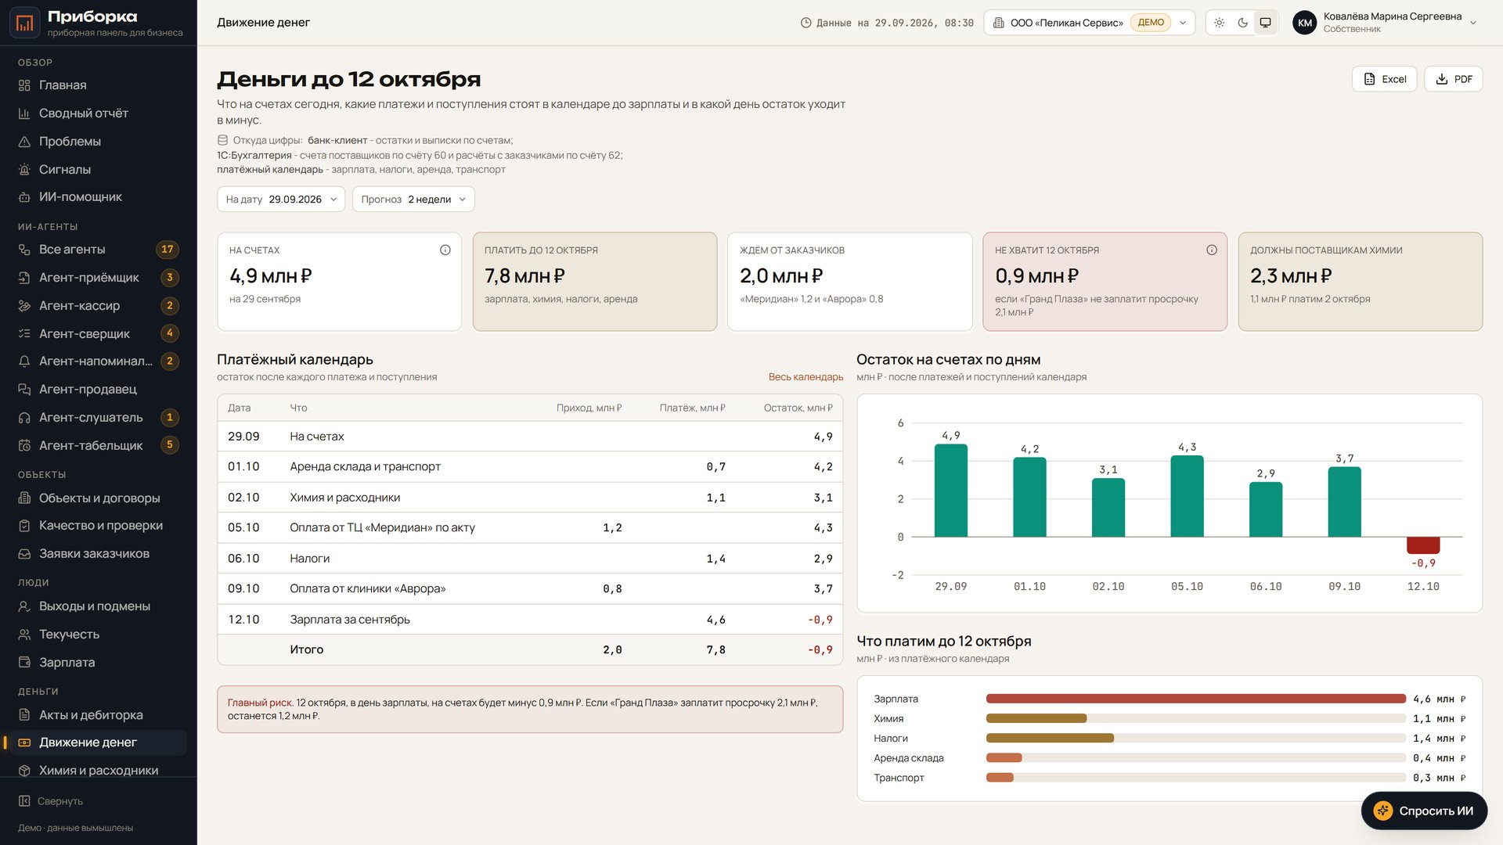Click info icon on Не хватит 12 октября card
This screenshot has width=1503, height=845.
(1212, 250)
